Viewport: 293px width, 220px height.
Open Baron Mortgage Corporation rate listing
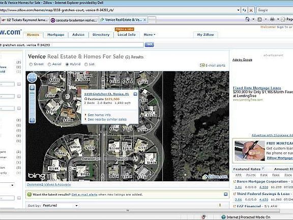(262, 181)
